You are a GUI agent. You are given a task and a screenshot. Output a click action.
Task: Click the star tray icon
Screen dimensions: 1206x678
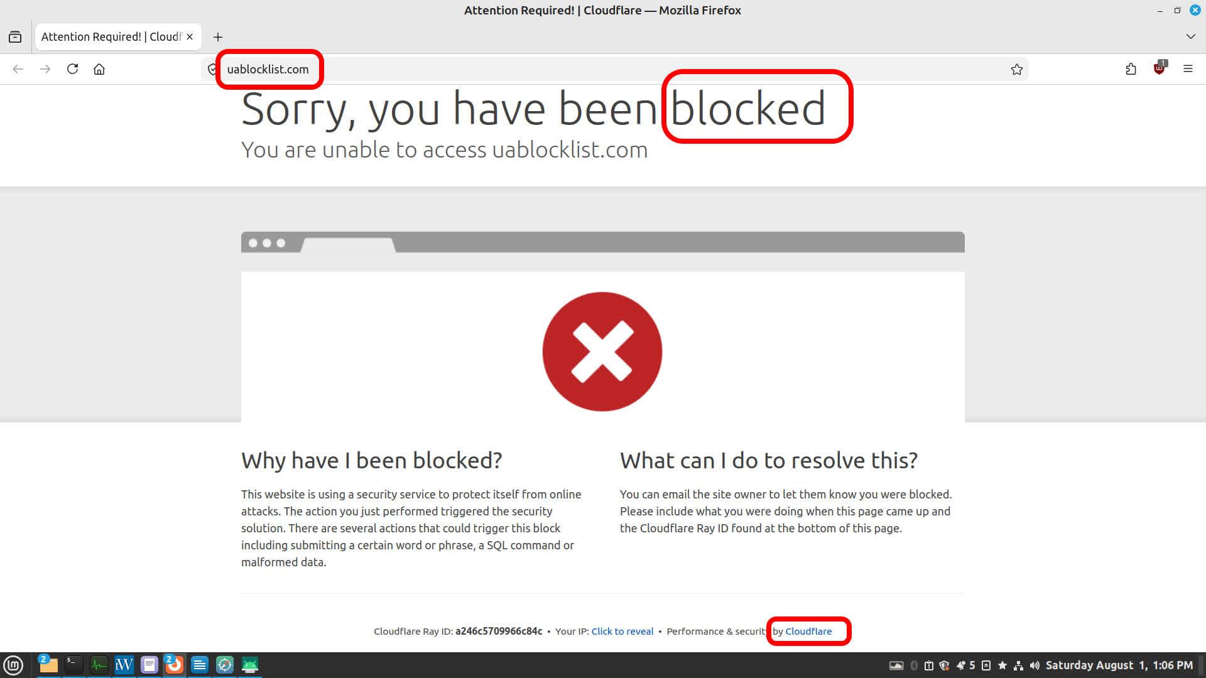click(1002, 665)
